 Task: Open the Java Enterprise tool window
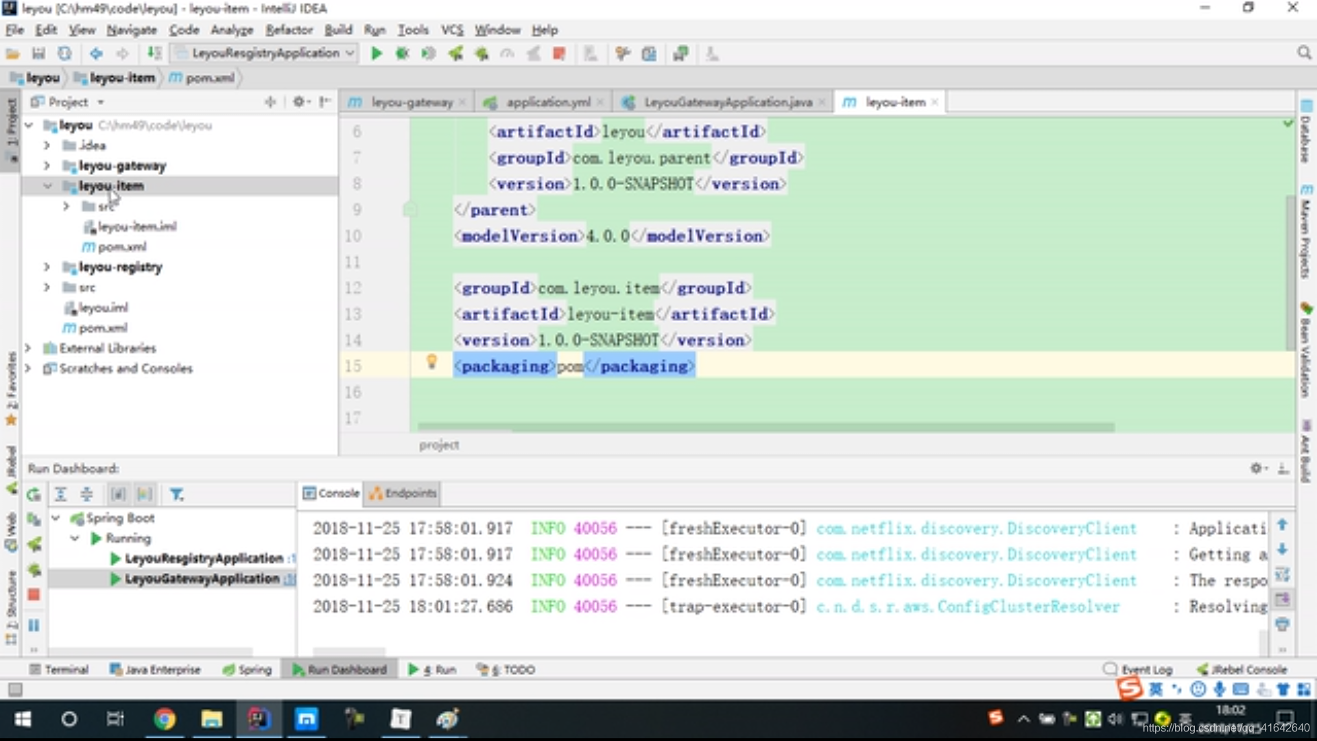pyautogui.click(x=155, y=670)
